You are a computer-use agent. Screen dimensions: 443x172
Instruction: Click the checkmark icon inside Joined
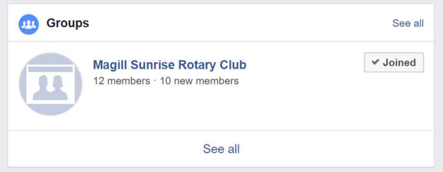tap(375, 62)
